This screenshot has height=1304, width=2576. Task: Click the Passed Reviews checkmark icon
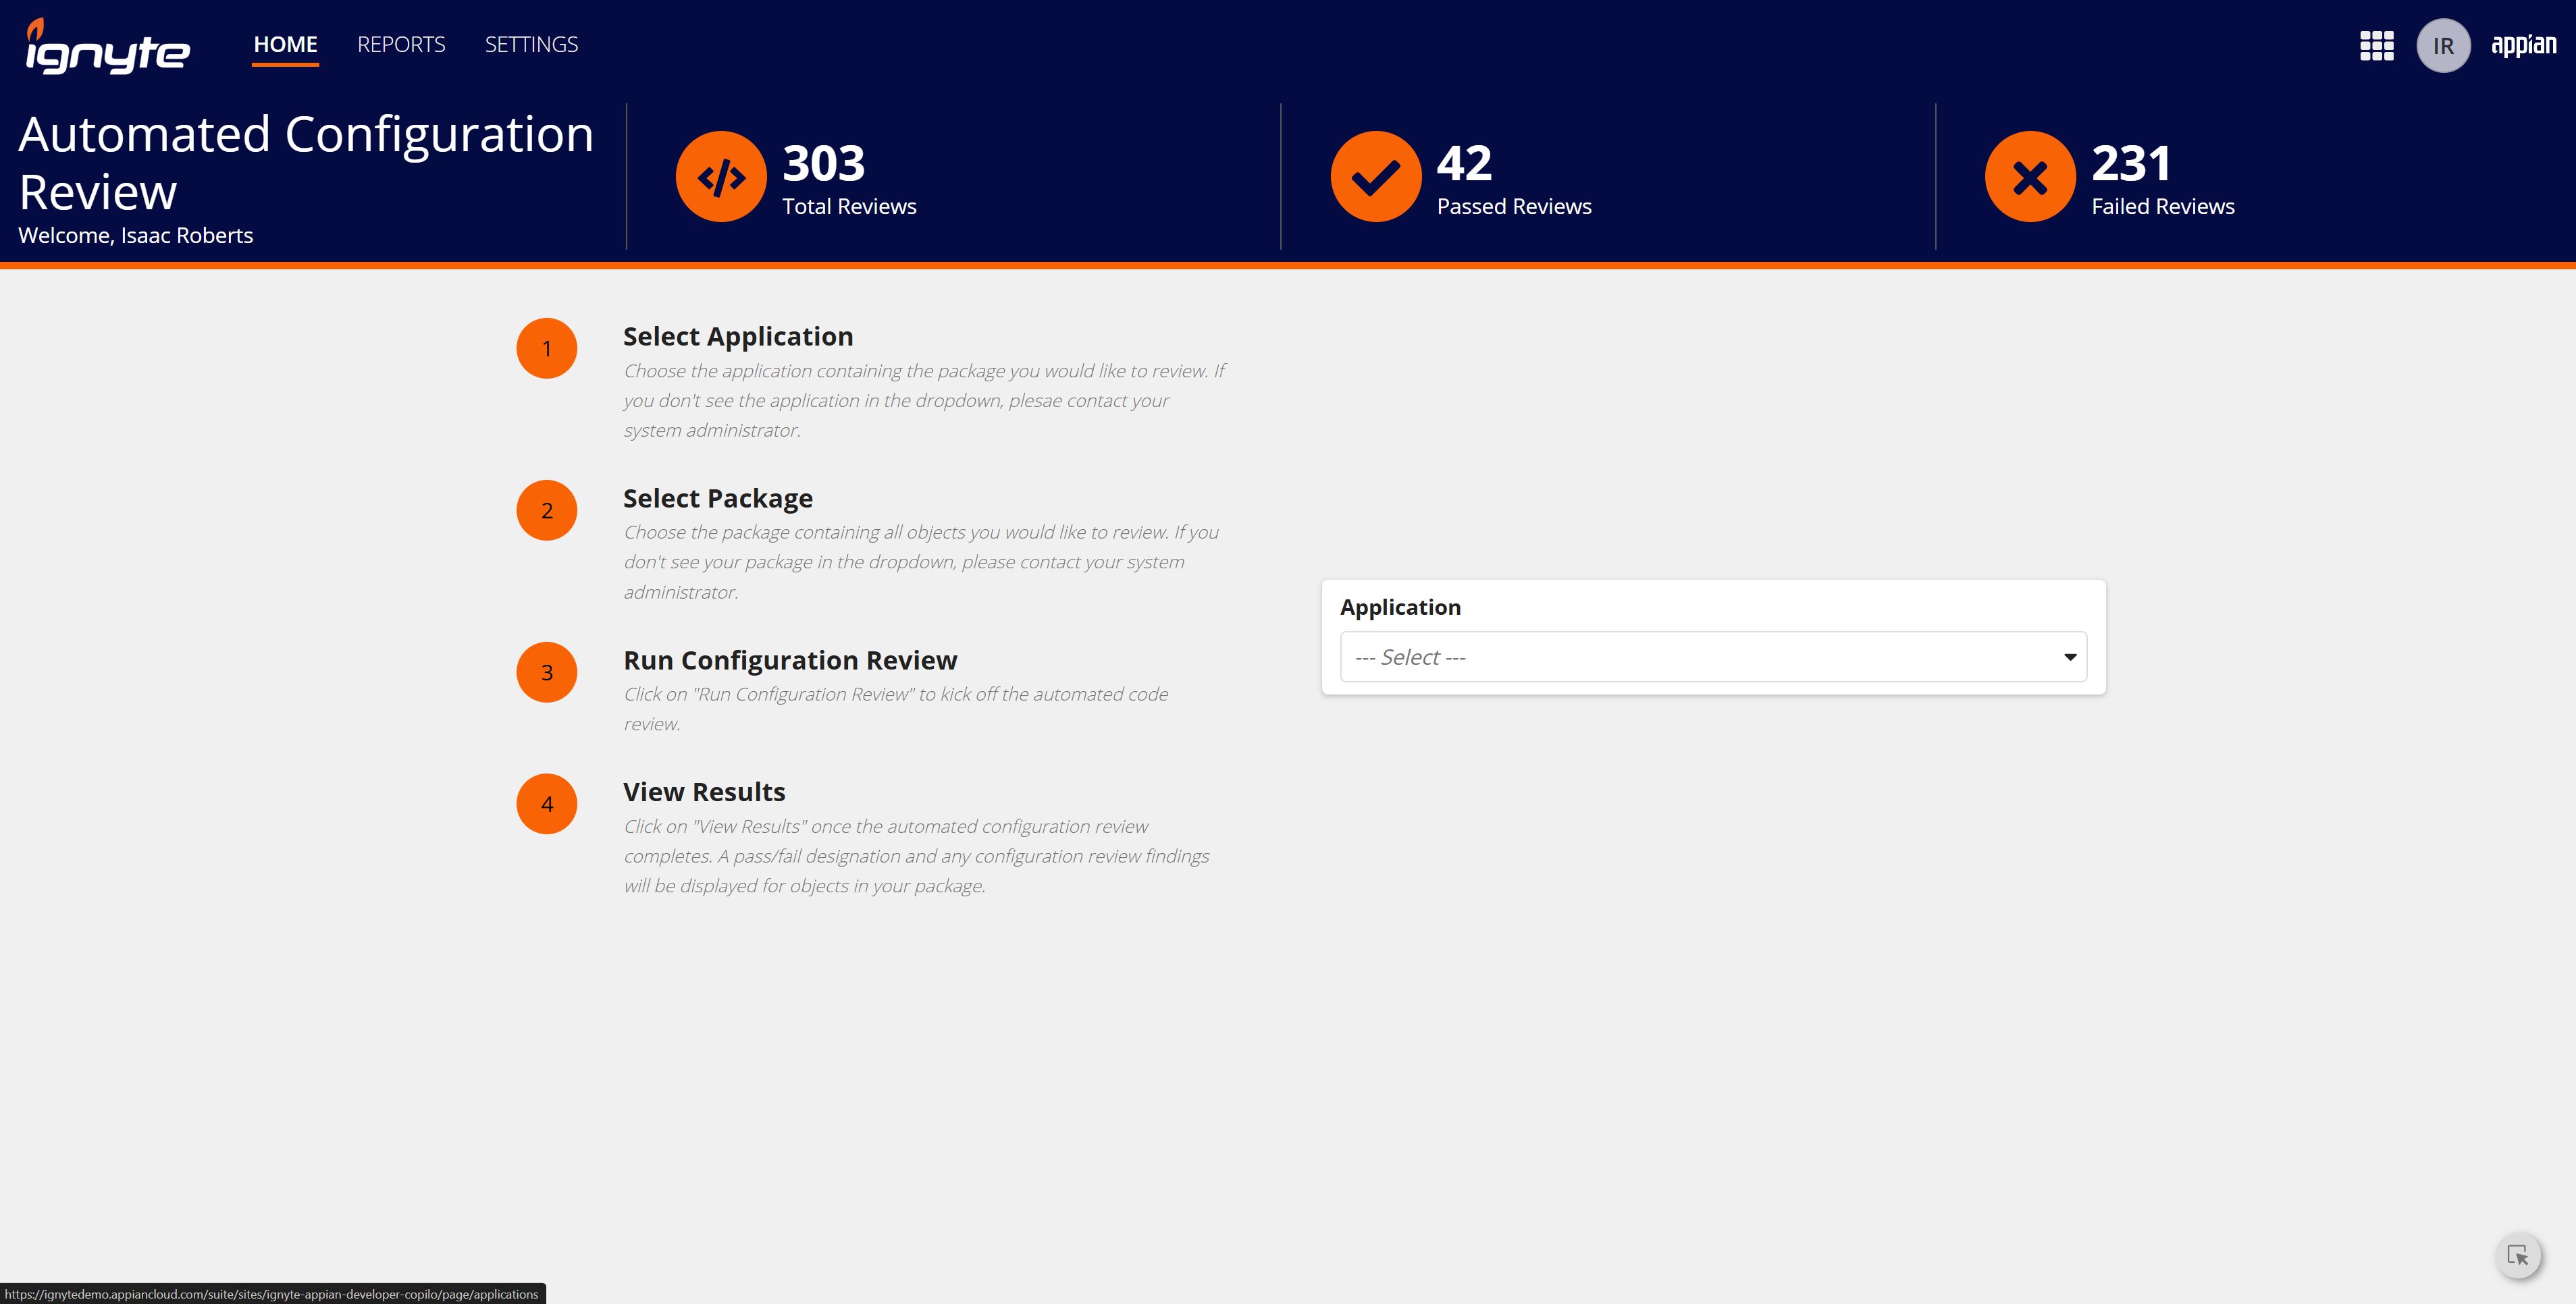pyautogui.click(x=1376, y=177)
